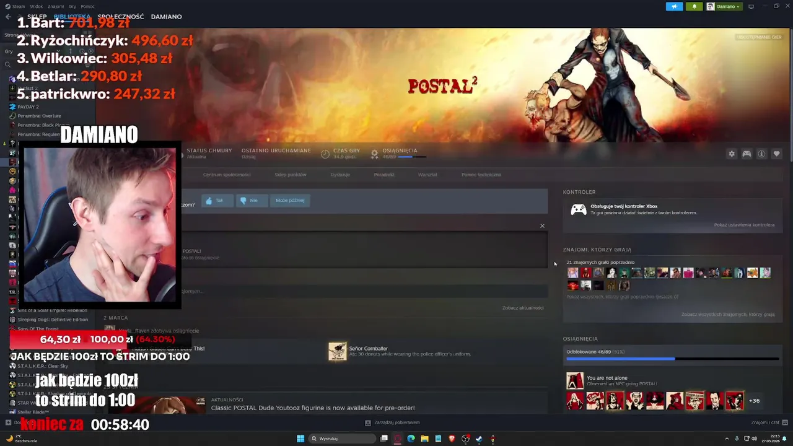Open the green notifications bell

694,6
